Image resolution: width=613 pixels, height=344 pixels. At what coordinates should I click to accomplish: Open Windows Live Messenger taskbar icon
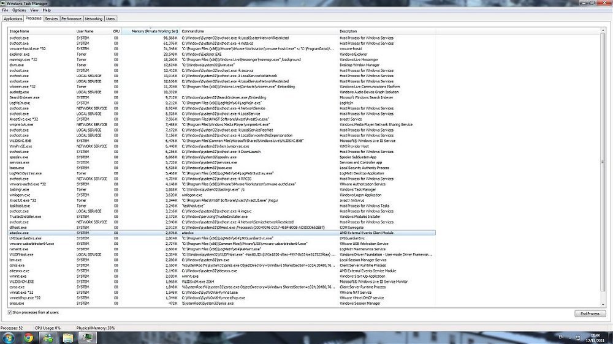point(48,338)
